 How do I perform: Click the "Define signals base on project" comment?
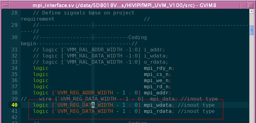tap(84, 13)
